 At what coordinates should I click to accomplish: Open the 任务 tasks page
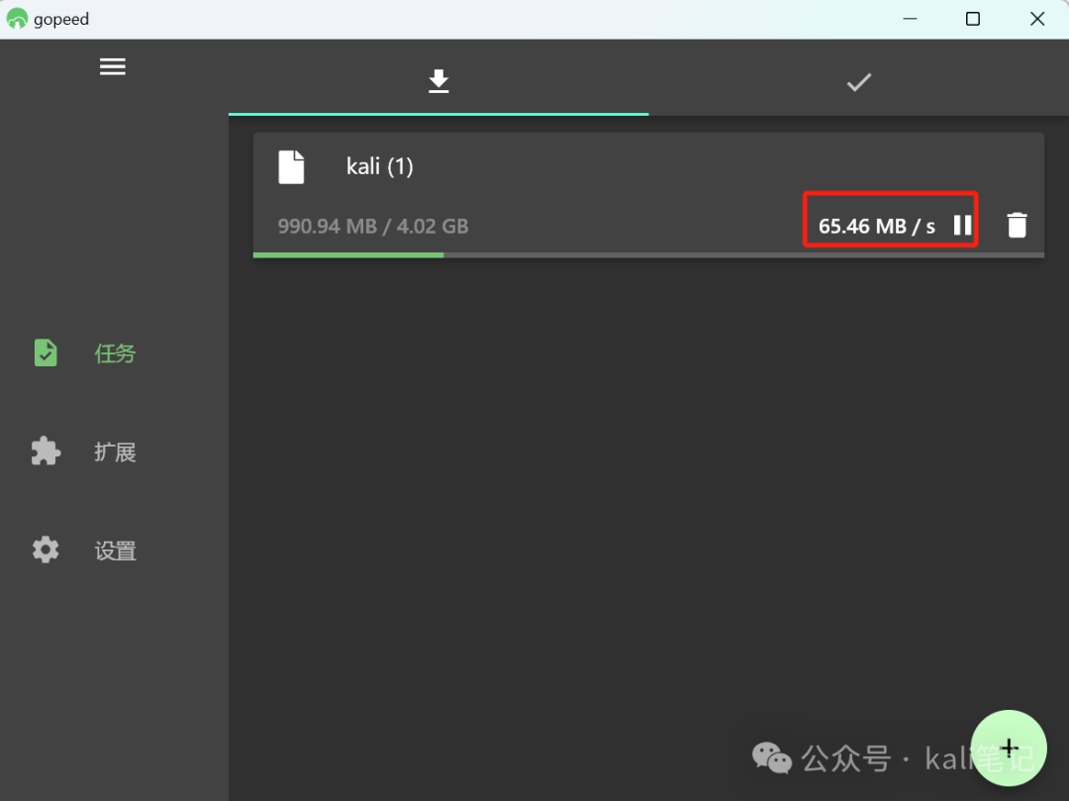[115, 353]
